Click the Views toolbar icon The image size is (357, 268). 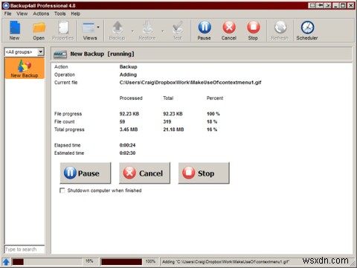click(89, 31)
